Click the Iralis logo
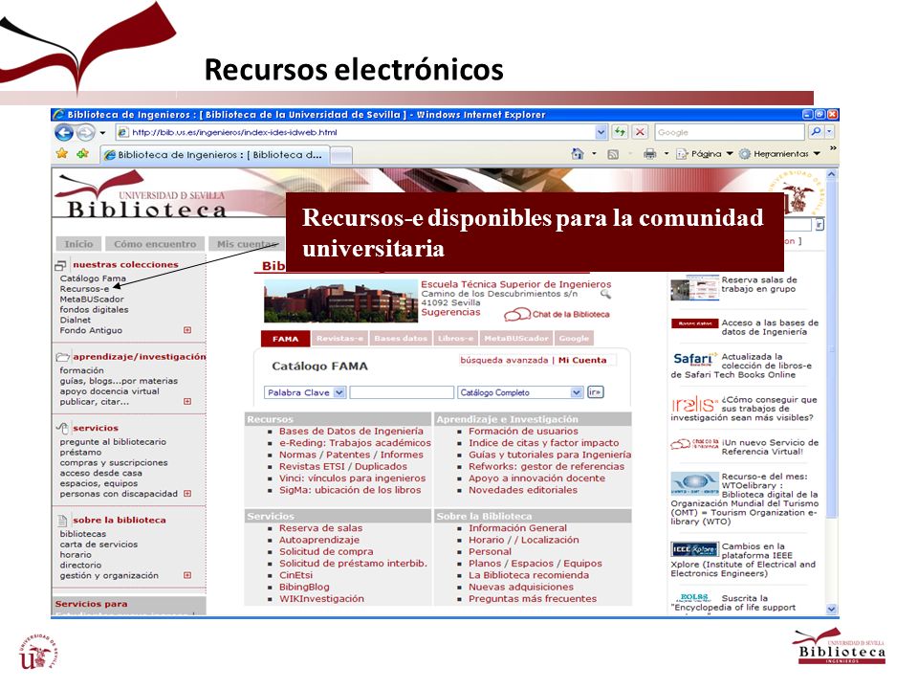Screen dimensions: 918x689 [694, 404]
